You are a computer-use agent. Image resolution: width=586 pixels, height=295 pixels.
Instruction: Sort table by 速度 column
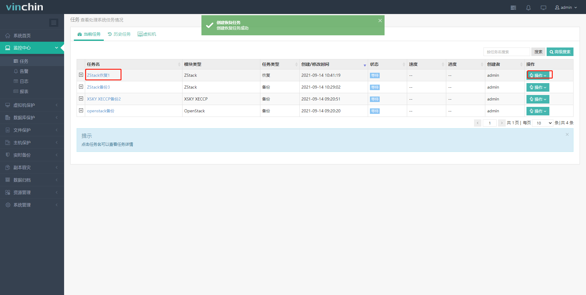(426, 64)
